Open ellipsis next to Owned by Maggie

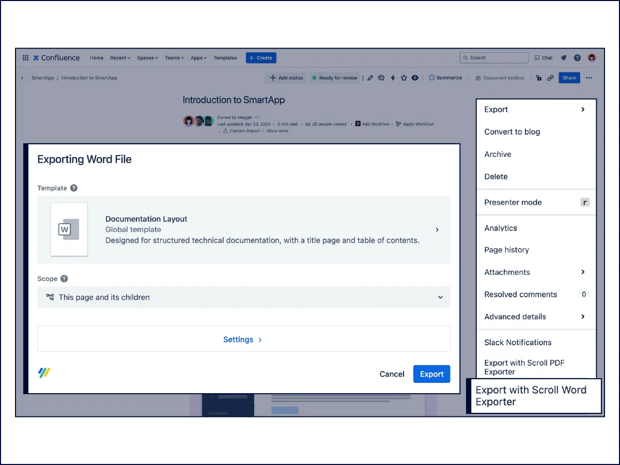pyautogui.click(x=257, y=117)
